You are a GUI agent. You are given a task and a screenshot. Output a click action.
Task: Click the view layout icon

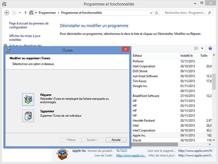pos(196,48)
